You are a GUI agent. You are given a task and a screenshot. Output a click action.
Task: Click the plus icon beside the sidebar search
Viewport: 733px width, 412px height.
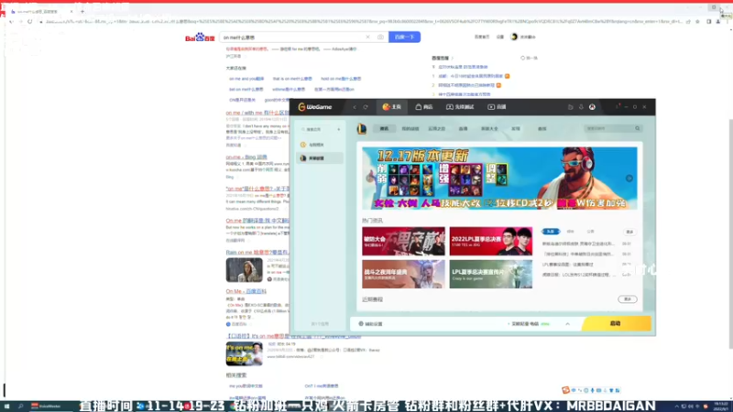pyautogui.click(x=338, y=129)
